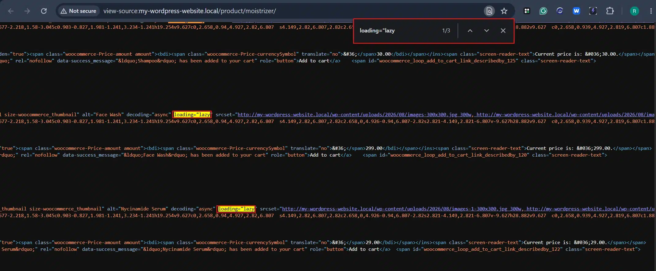Bookmark this page with the star icon
Screen dimensions: 656x271
[x=504, y=11]
